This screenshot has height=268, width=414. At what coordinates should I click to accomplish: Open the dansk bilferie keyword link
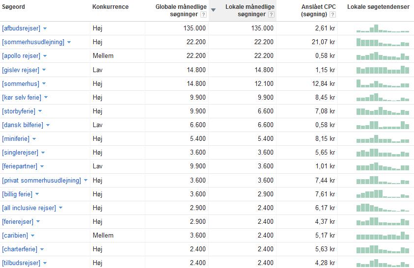coord(23,125)
